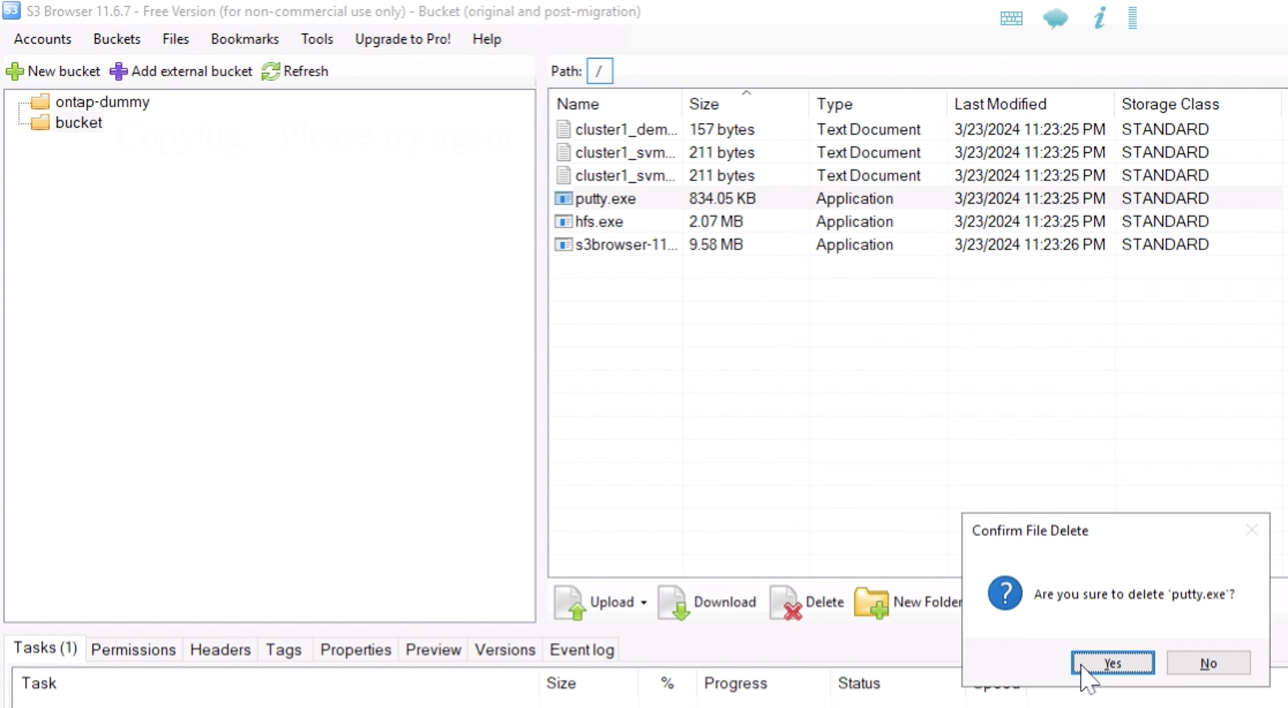Select the Permissions tab at bottom
1288x708 pixels.
[133, 650]
